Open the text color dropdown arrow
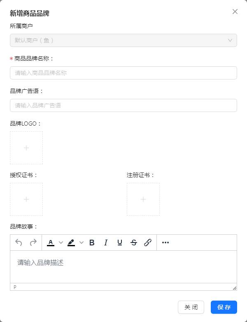 click(61, 243)
